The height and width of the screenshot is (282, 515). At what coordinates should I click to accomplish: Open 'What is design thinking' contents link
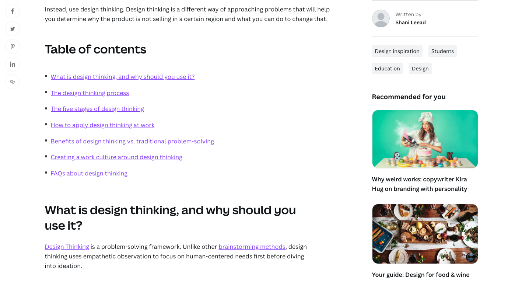122,77
